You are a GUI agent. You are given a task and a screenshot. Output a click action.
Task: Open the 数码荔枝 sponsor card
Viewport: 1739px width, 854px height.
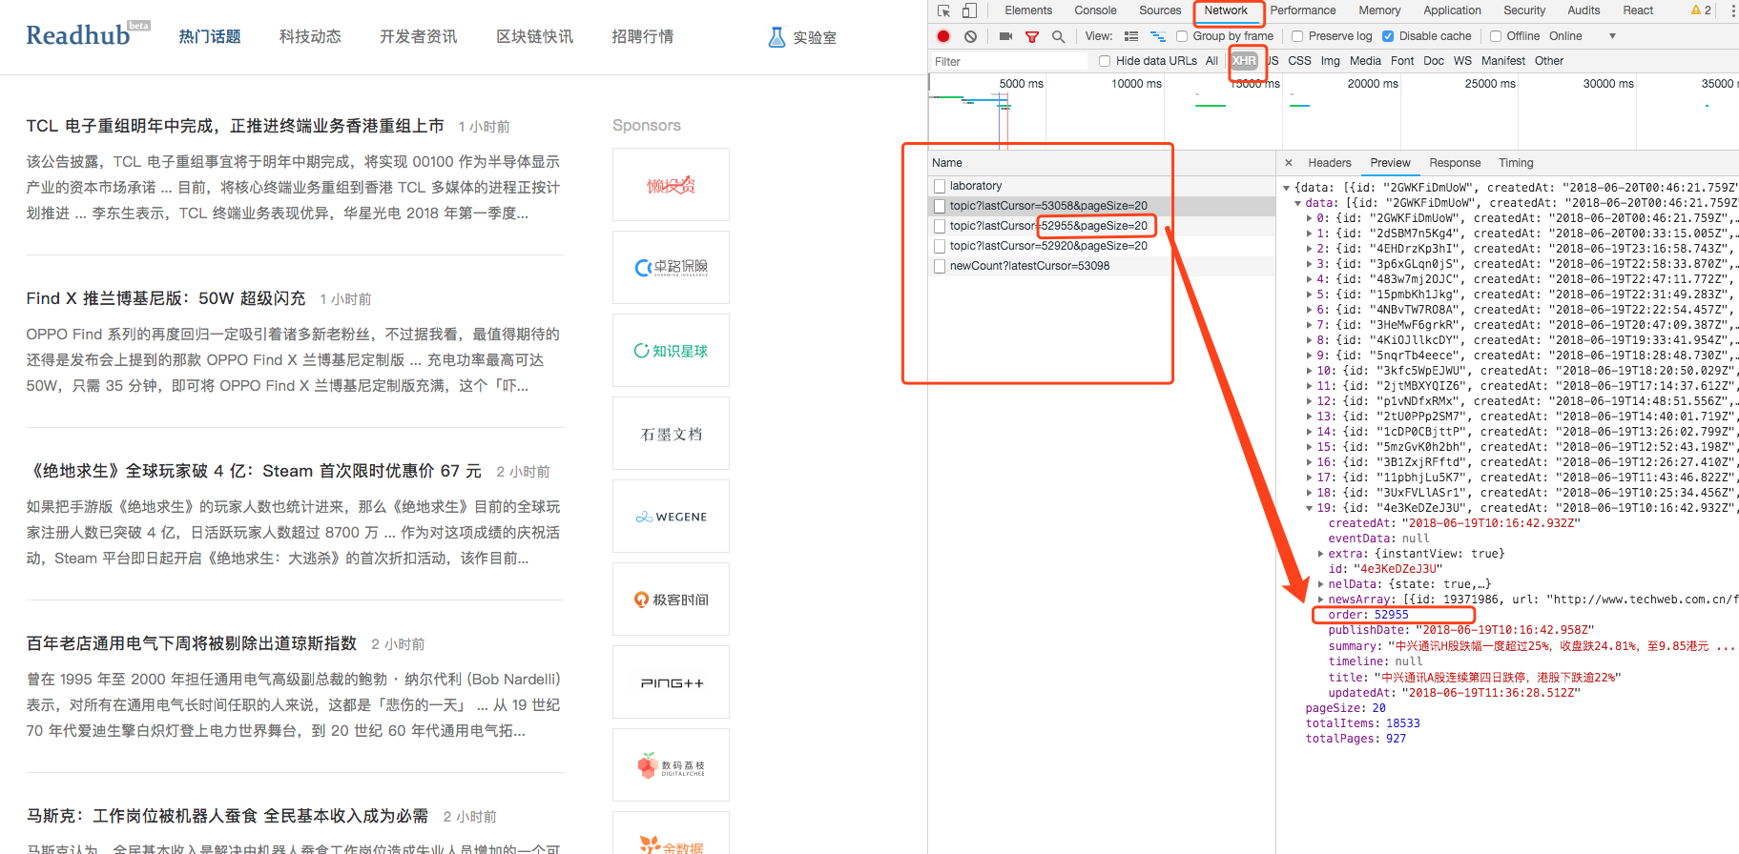671,765
